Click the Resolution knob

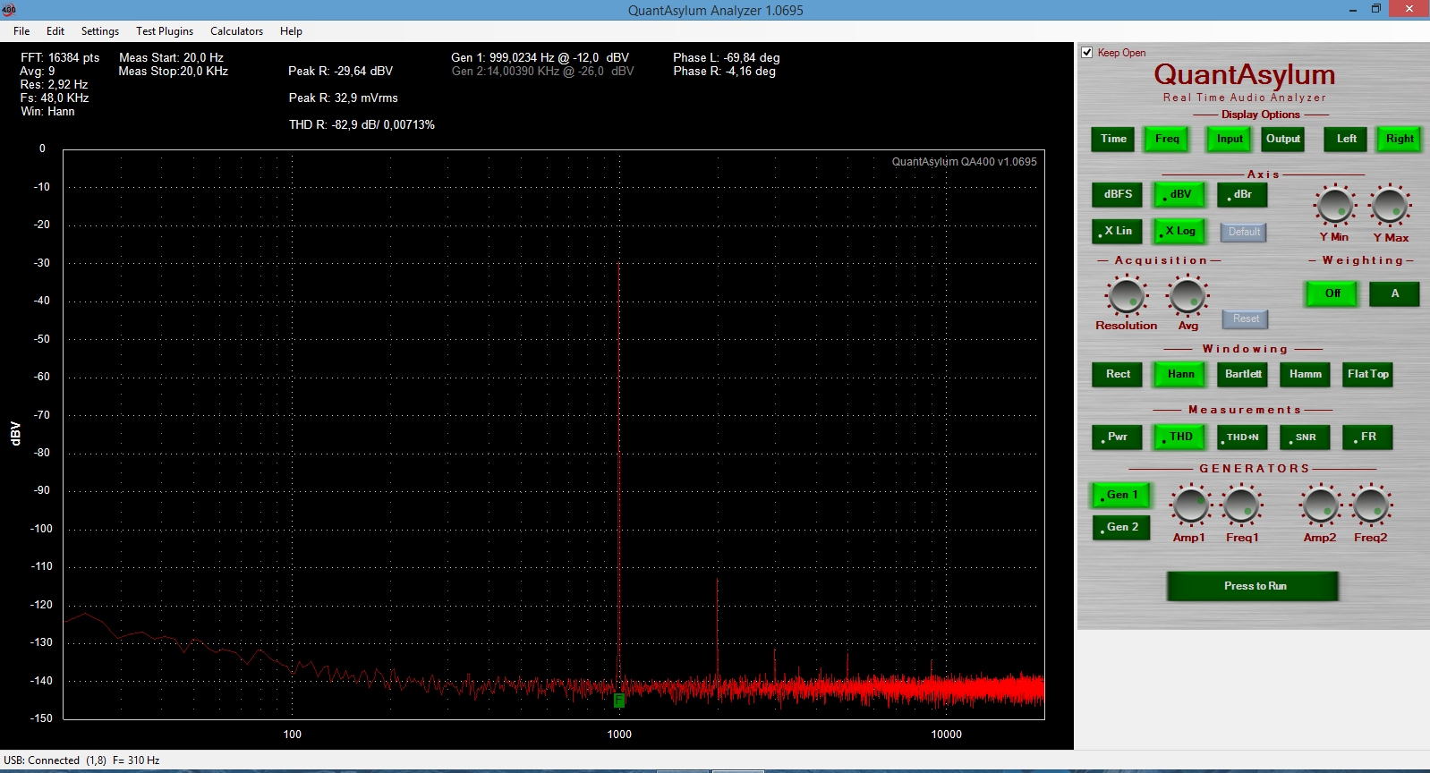[x=1126, y=296]
